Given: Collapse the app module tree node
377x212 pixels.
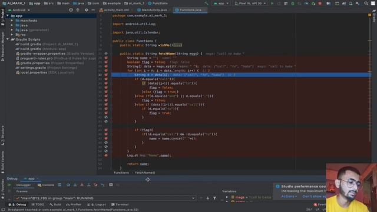Looking at the screenshot, I should [x=8, y=16].
